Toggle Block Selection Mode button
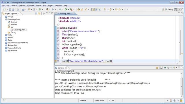Screen dimensions: 185x104 click(96, 10)
